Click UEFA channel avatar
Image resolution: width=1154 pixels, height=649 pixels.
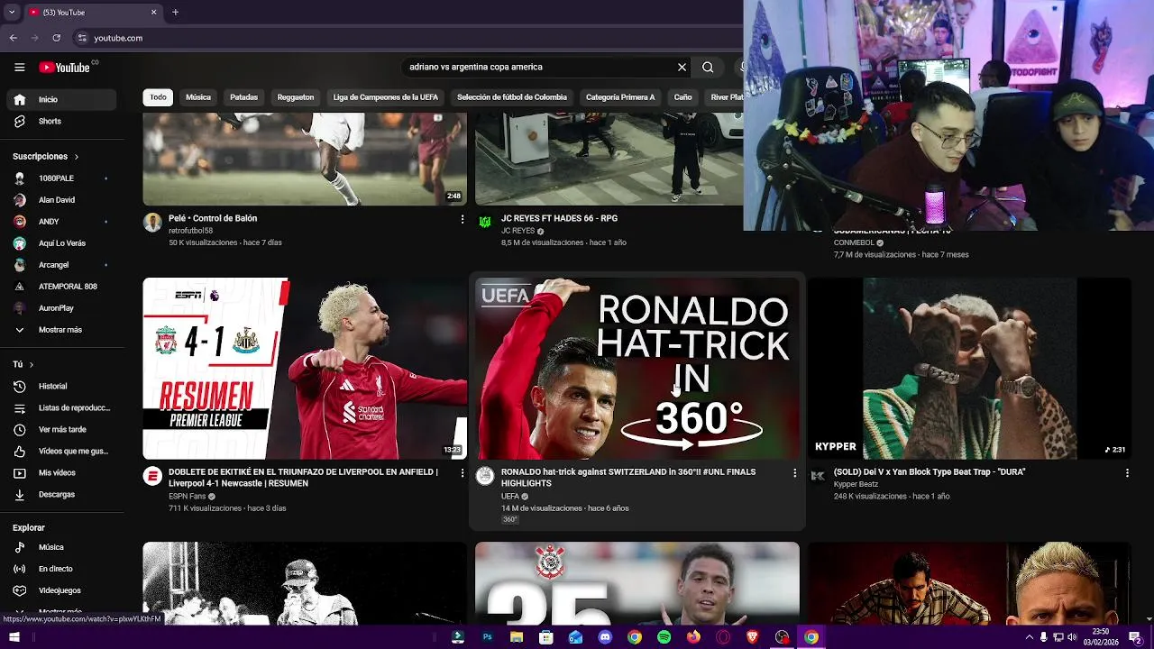(x=485, y=476)
